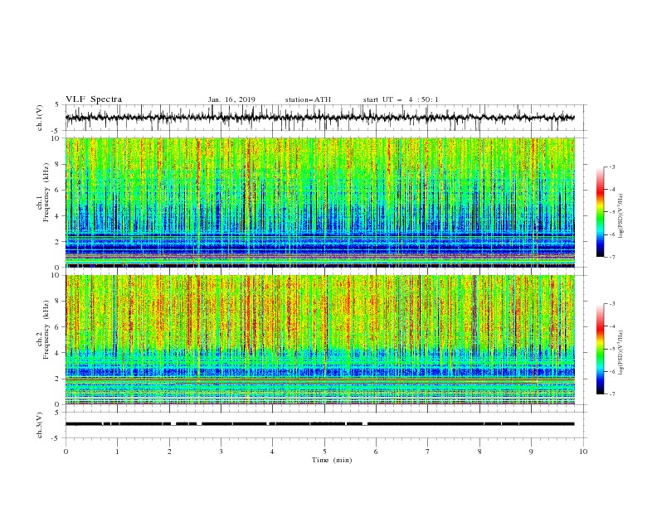Click the "-3" tick on ch.1 colorbar
657x507 pixels.
coord(612,167)
